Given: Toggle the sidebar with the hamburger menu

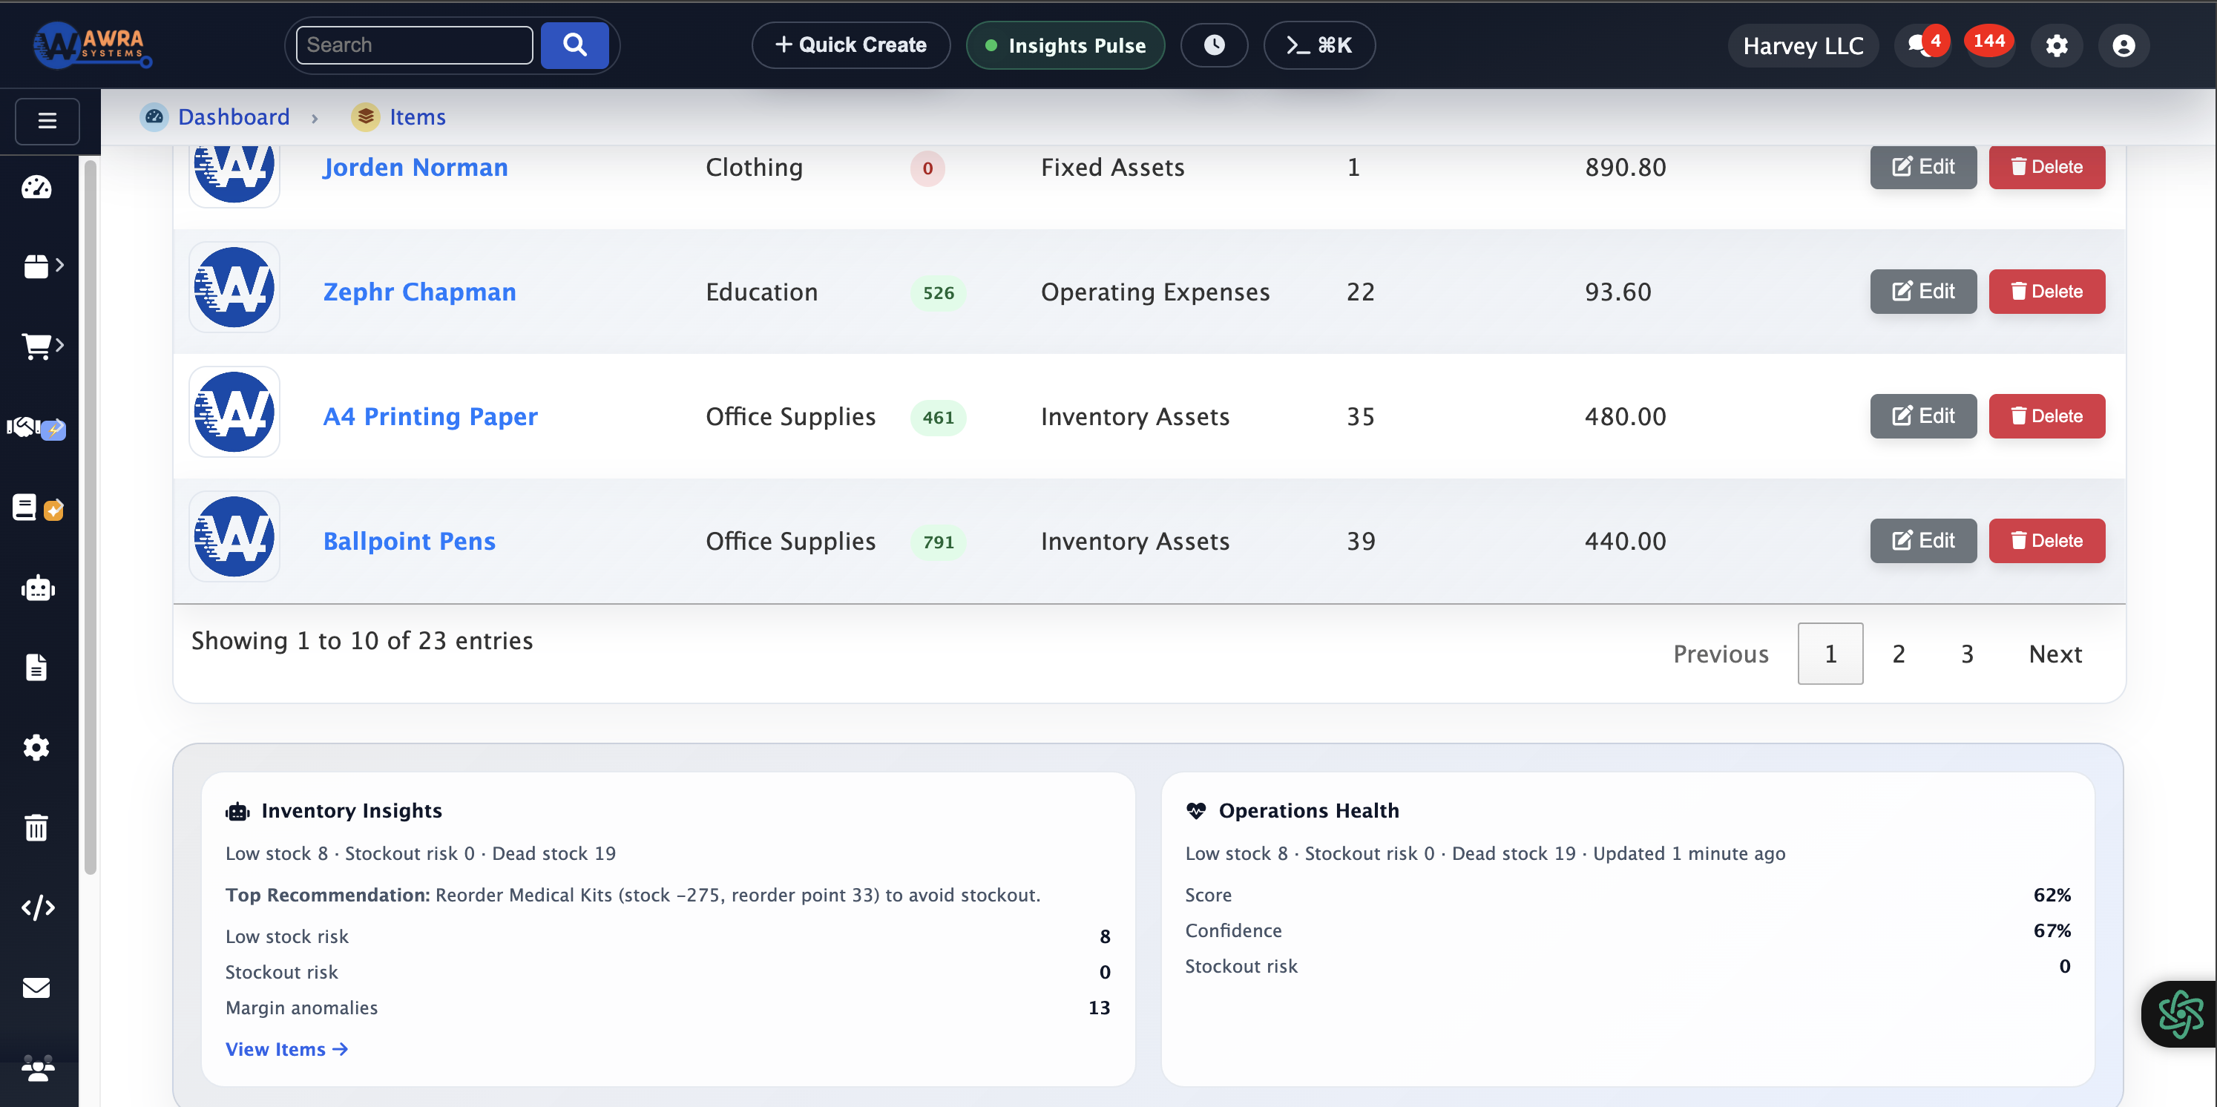Looking at the screenshot, I should (47, 120).
